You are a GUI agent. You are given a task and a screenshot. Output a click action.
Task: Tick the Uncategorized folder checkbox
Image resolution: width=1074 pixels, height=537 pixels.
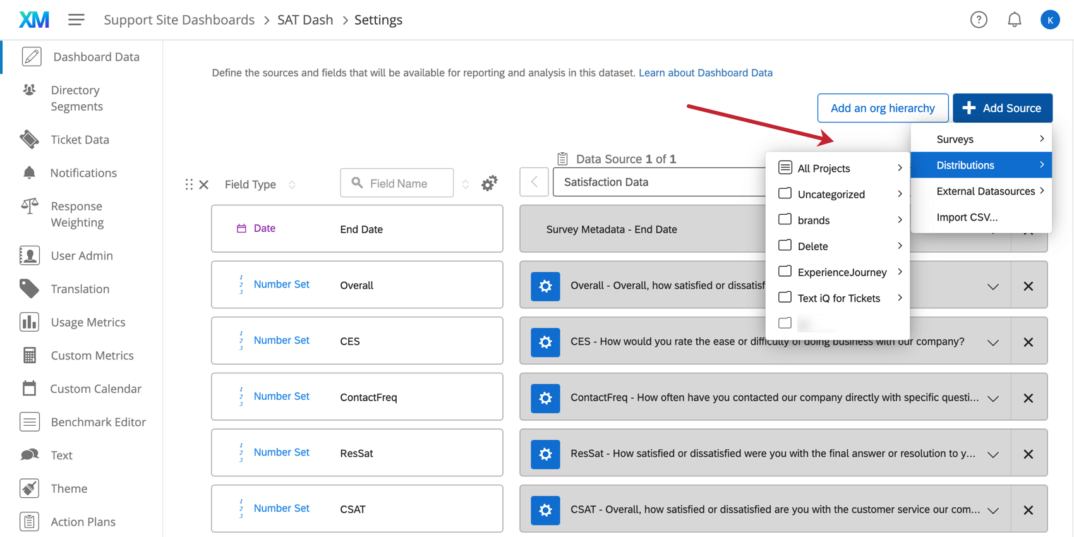click(x=785, y=194)
